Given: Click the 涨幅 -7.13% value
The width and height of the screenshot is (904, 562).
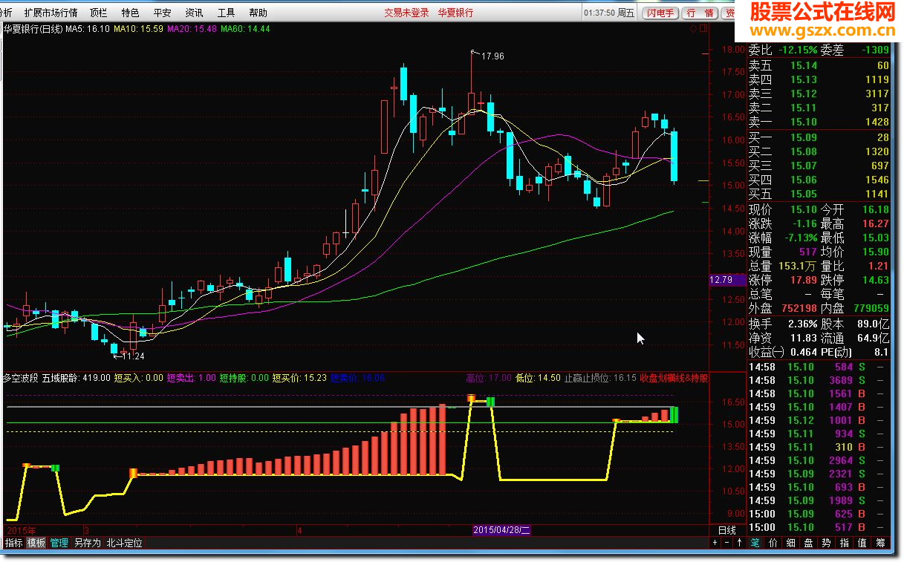Looking at the screenshot, I should (782, 238).
